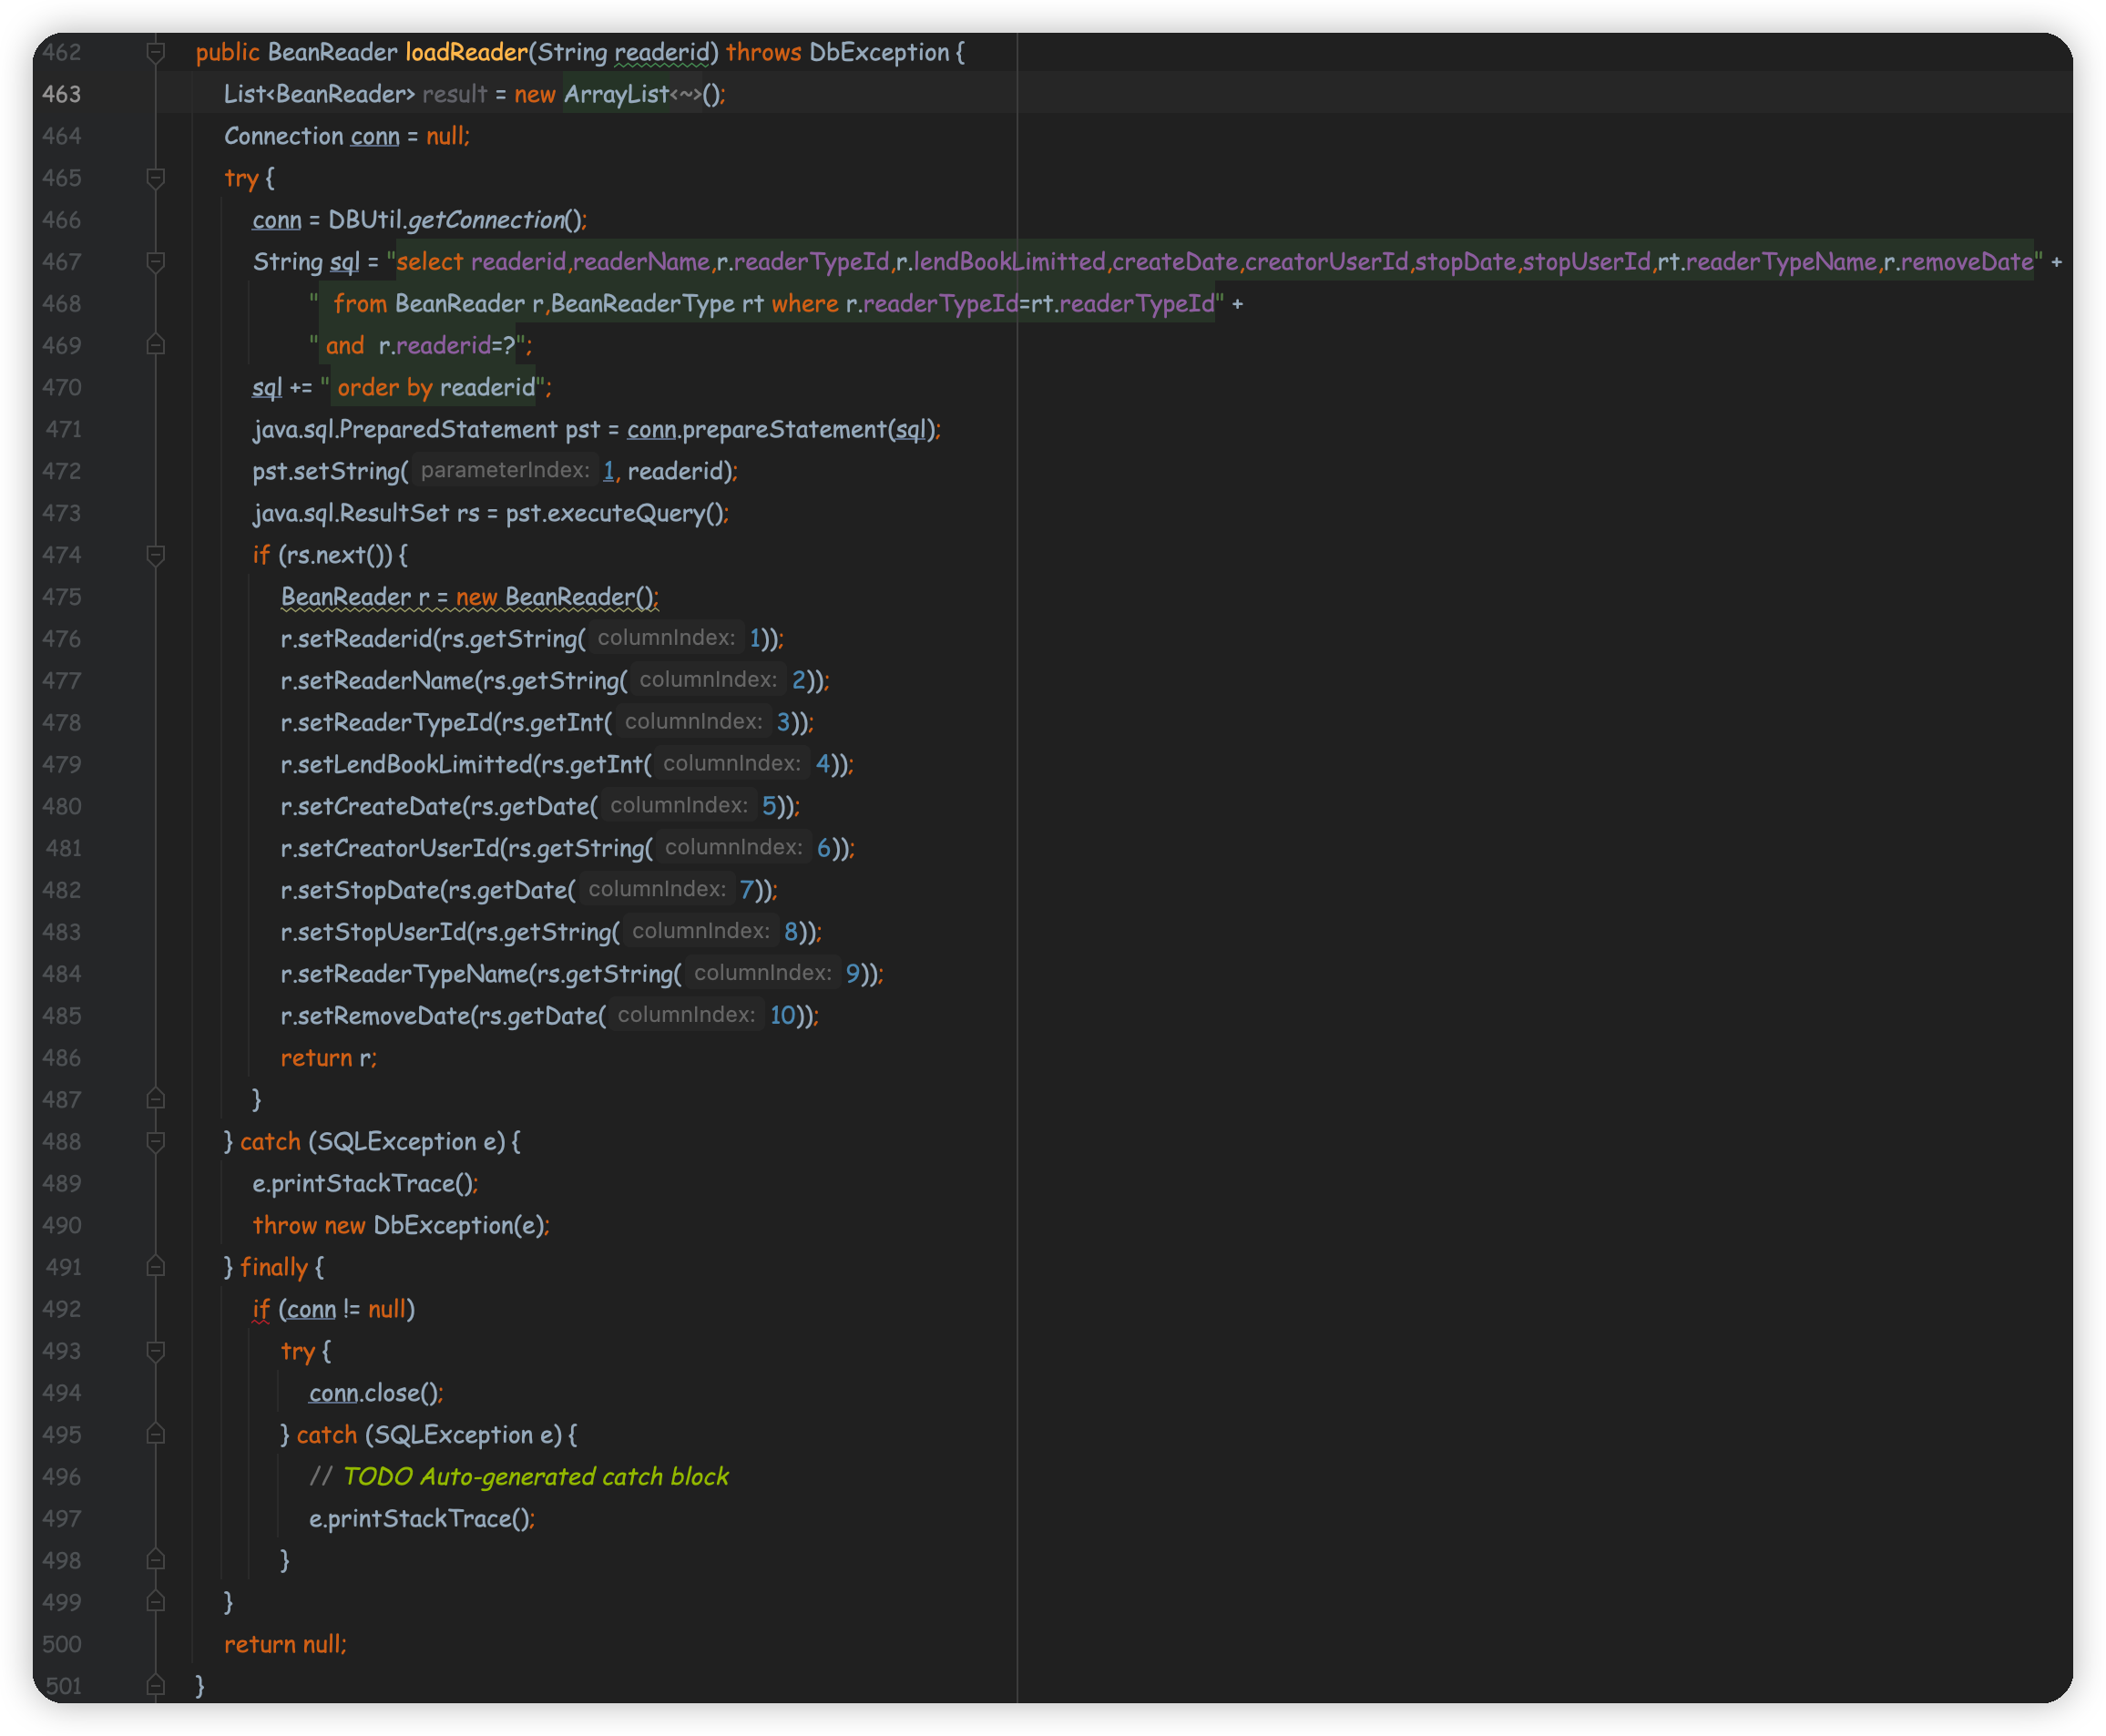2106x1736 pixels.
Task: Click setReaderTypeName on line 484
Action: 412,975
